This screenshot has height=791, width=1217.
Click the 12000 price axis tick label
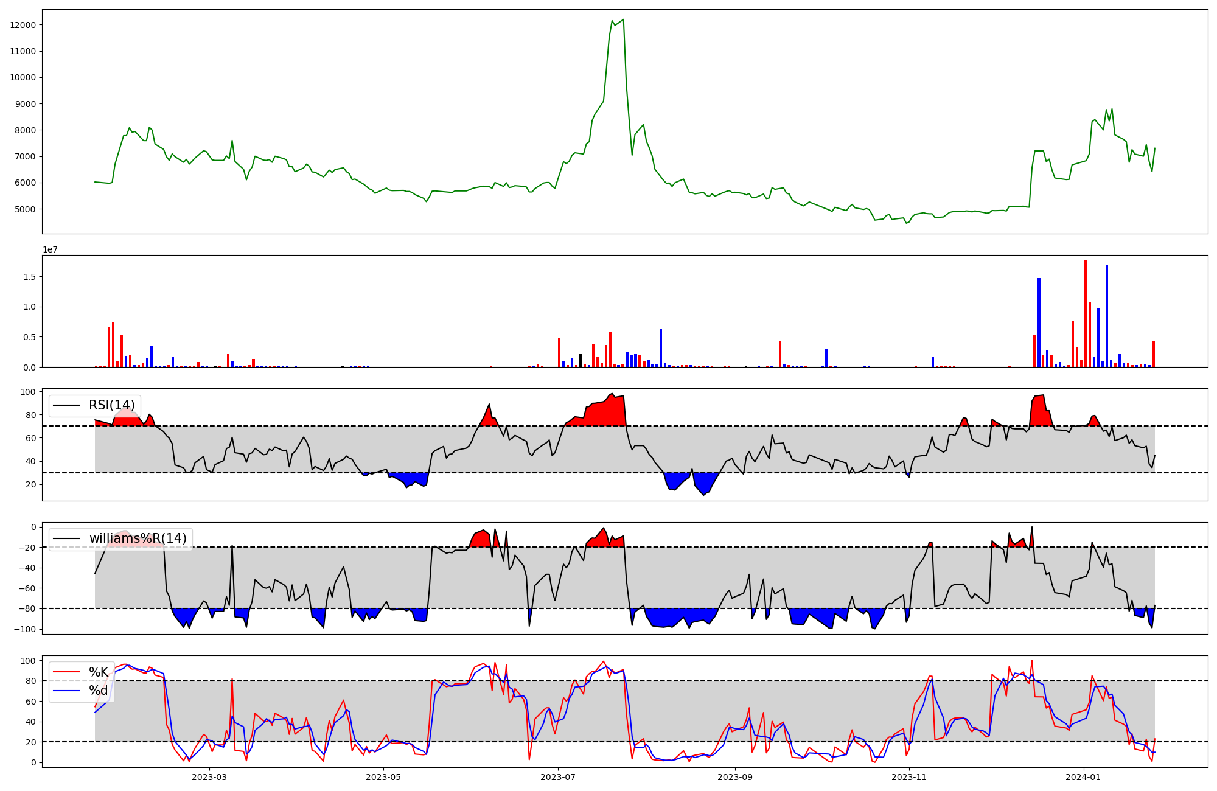point(23,25)
